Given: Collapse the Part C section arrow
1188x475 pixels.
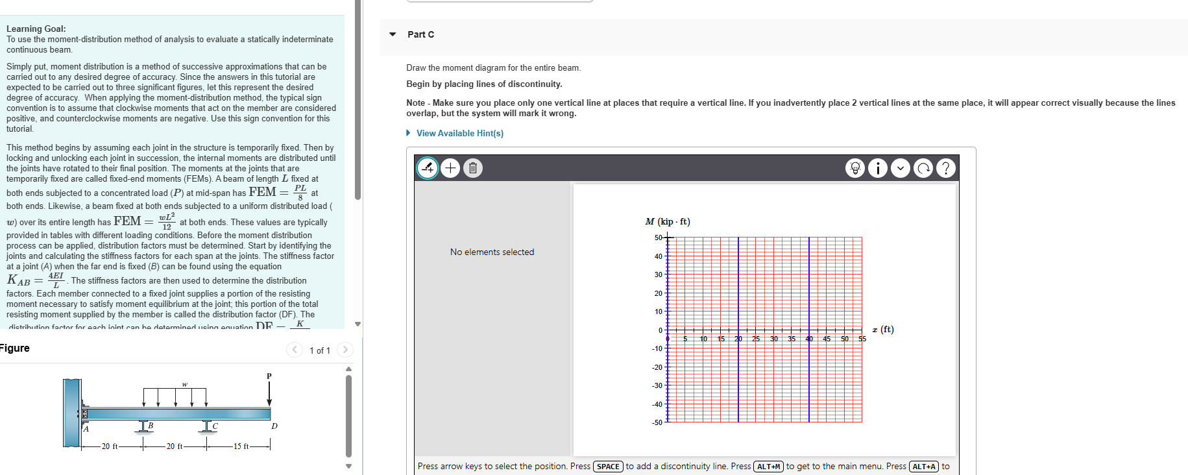Looking at the screenshot, I should (x=393, y=34).
